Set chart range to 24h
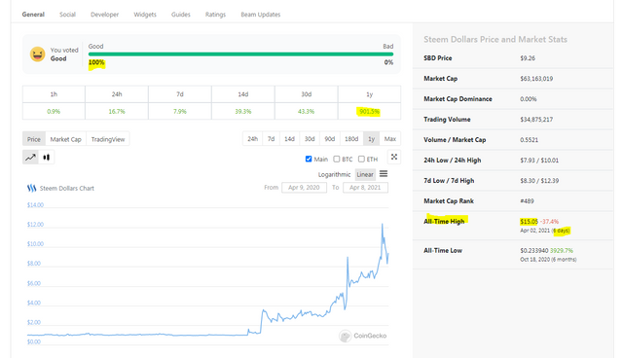 [x=253, y=139]
